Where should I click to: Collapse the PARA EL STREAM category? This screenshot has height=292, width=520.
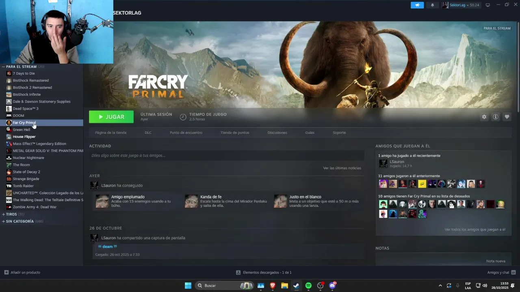[4, 67]
